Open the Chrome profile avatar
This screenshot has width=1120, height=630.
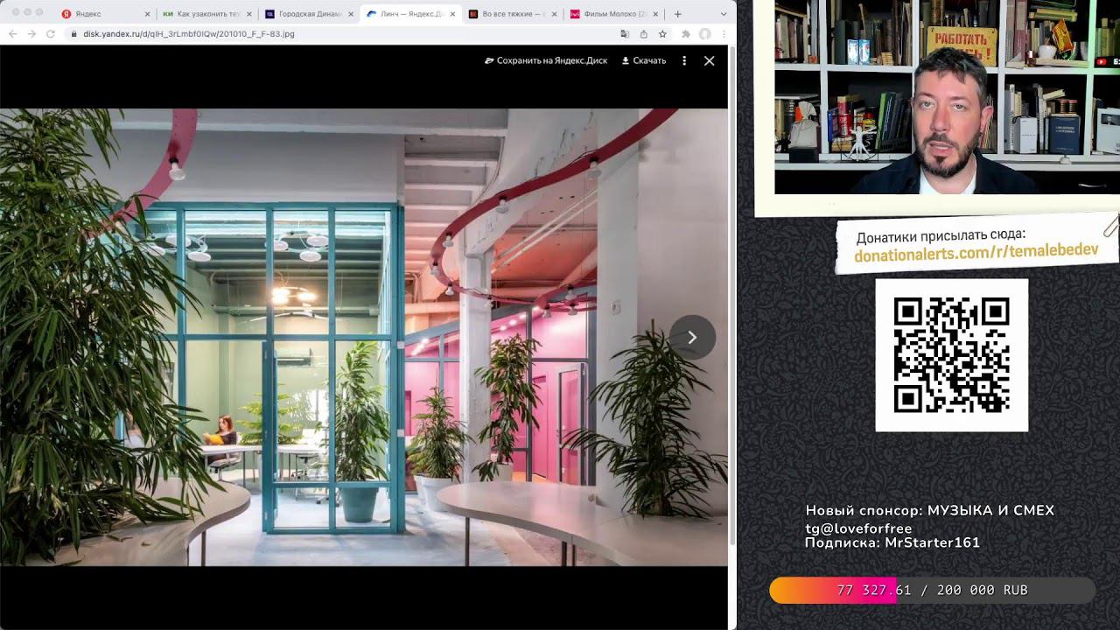click(x=704, y=34)
